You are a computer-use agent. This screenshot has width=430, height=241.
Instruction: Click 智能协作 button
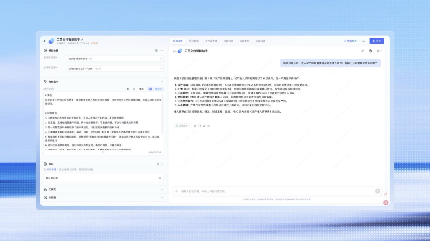[350, 41]
